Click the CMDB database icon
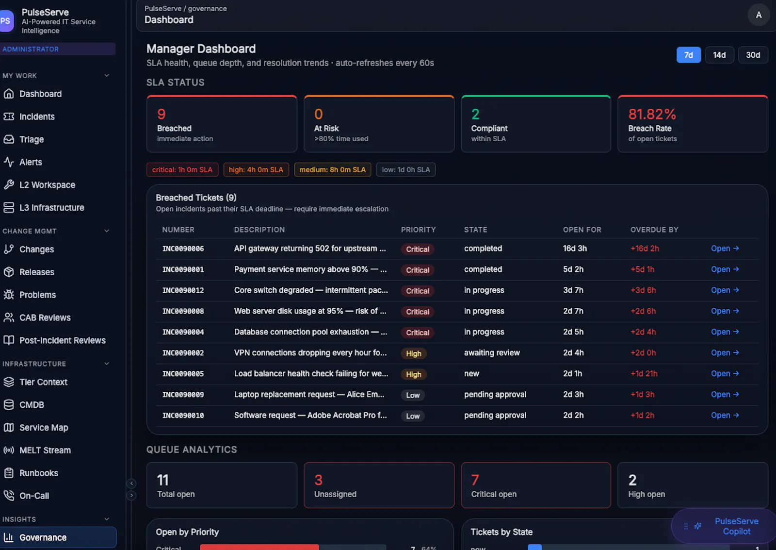Screen dimensions: 776x550 (9, 405)
